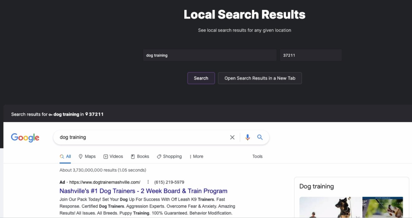Open Nashville's #1 Dog Trainers ad link

coord(144,191)
